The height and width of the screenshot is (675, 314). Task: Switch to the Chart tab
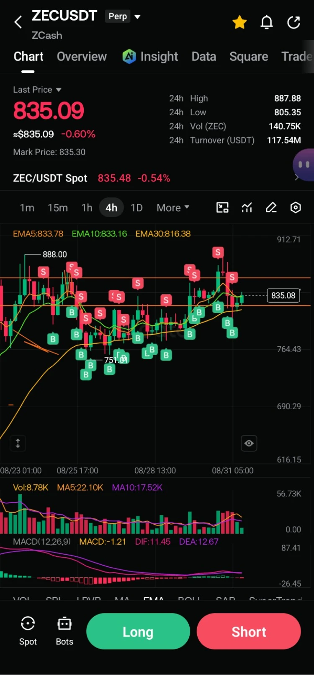(28, 57)
